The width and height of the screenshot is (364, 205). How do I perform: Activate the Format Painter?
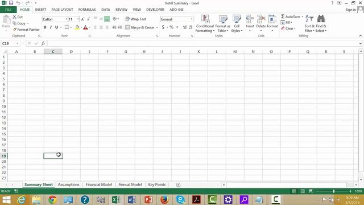[26, 30]
